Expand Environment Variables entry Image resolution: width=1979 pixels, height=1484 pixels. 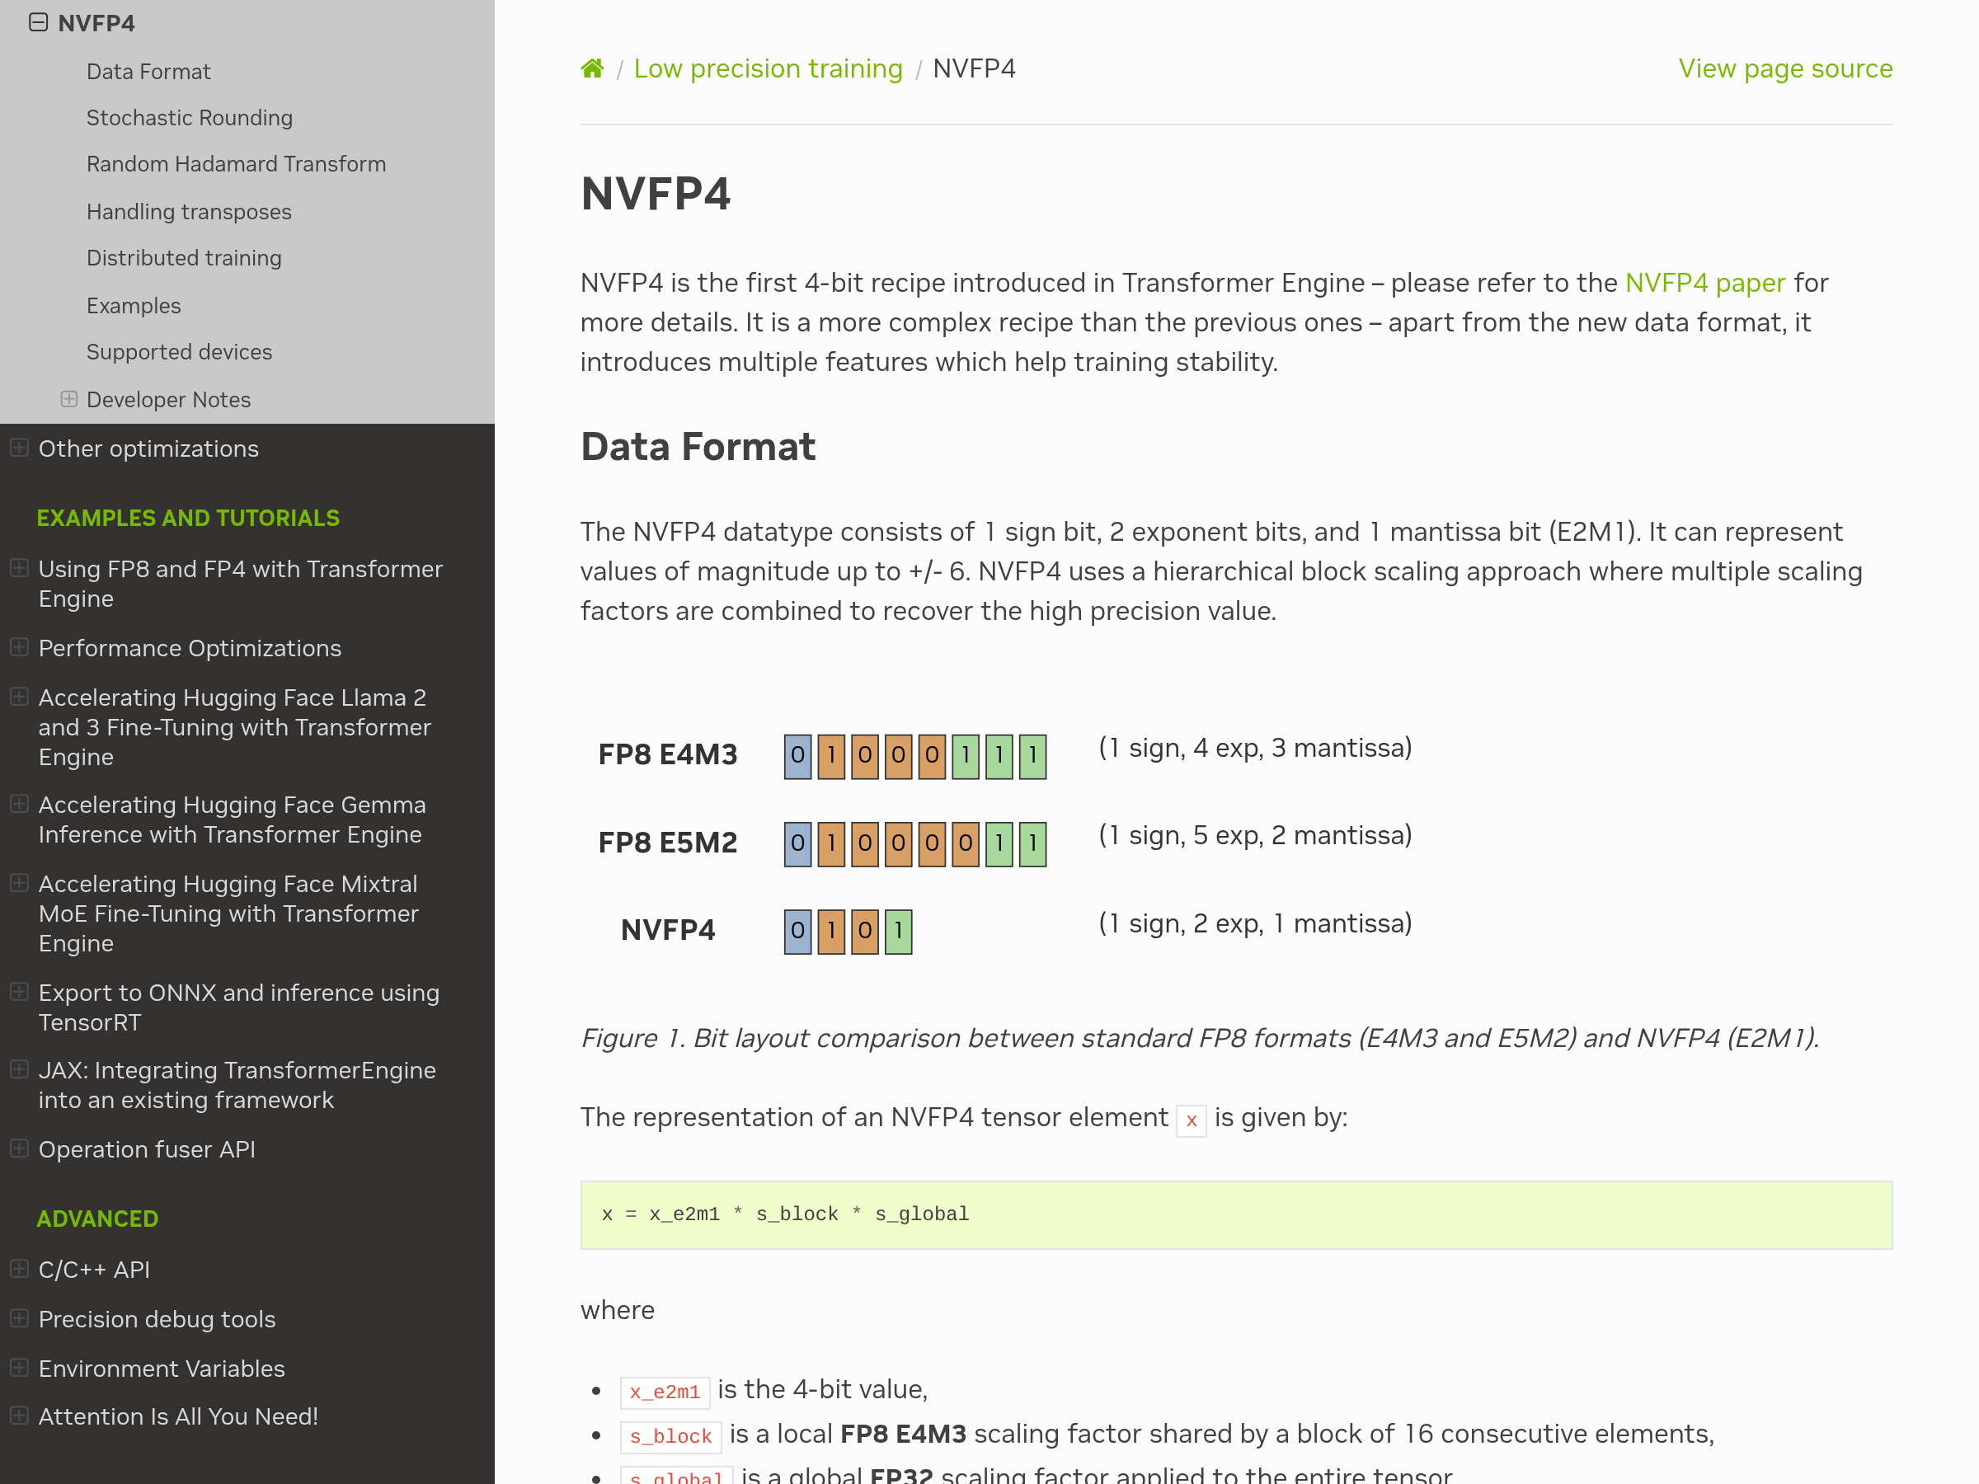click(19, 1367)
